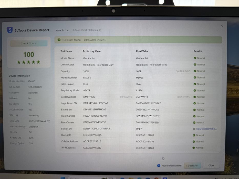This screenshot has height=179, width=239.
Task: Click the Normal status icon for Model Number
Action: pyautogui.click(x=195, y=77)
